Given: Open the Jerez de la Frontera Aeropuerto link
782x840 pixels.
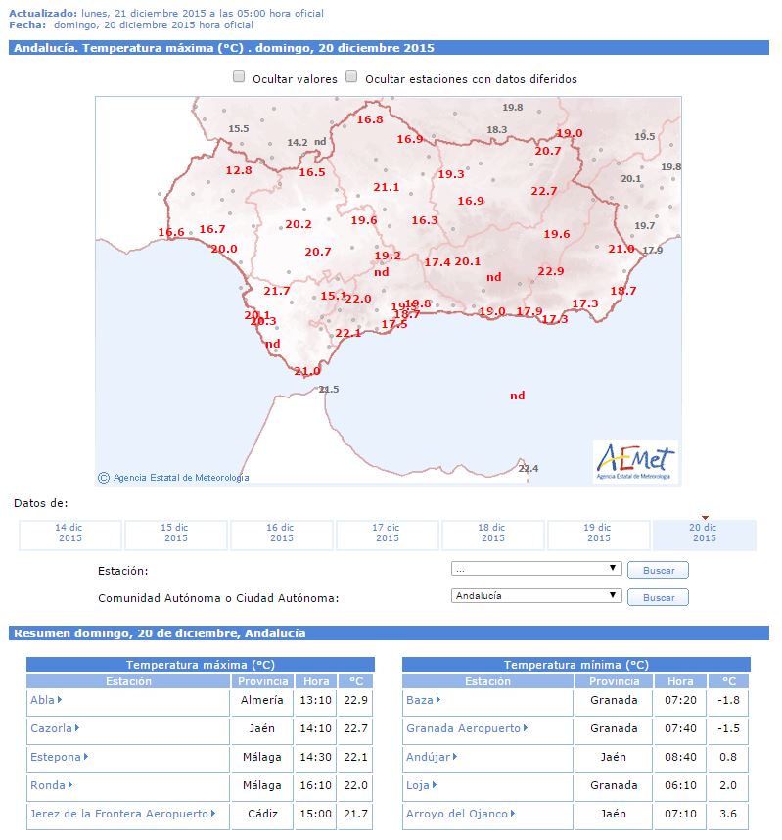Looking at the screenshot, I should click(117, 814).
